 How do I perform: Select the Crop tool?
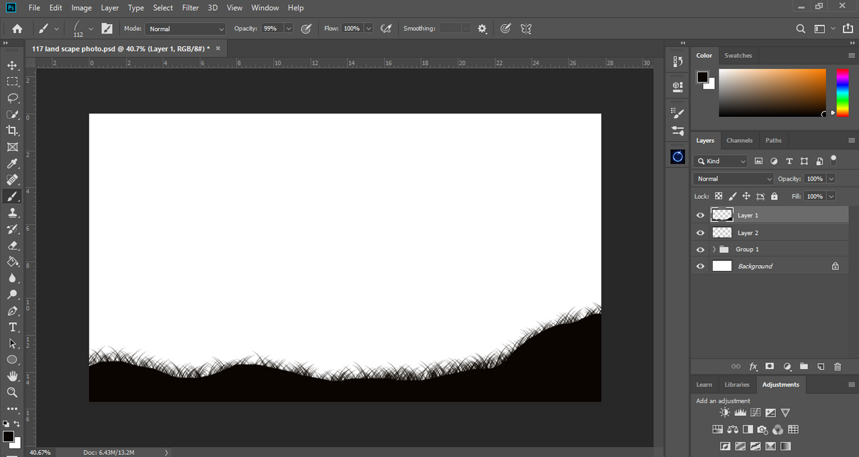pyautogui.click(x=12, y=130)
